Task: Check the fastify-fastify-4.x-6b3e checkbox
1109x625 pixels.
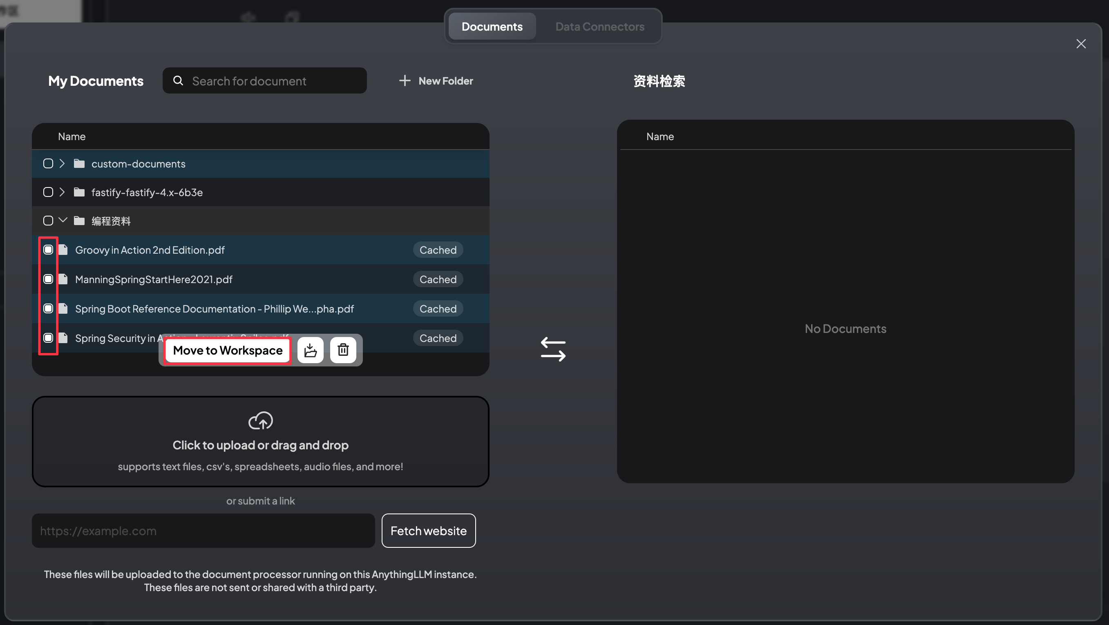Action: 48,192
